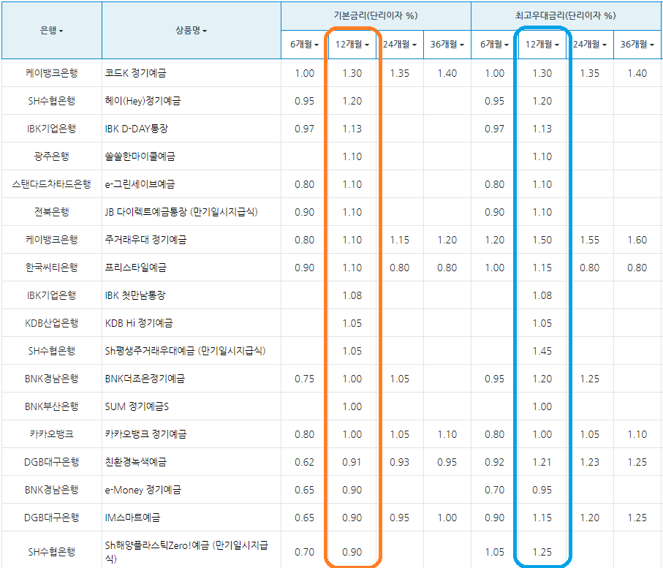Click DGB대구은행 in the 친환경녹색예금 row
Screen dimensions: 663x568
coord(52,462)
